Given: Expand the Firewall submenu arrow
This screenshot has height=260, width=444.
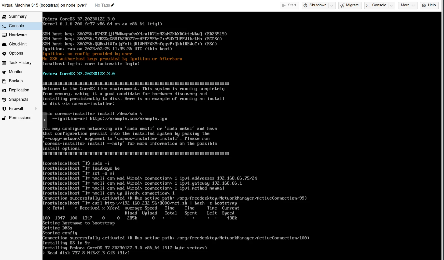Looking at the screenshot, I should pyautogui.click(x=36, y=108).
